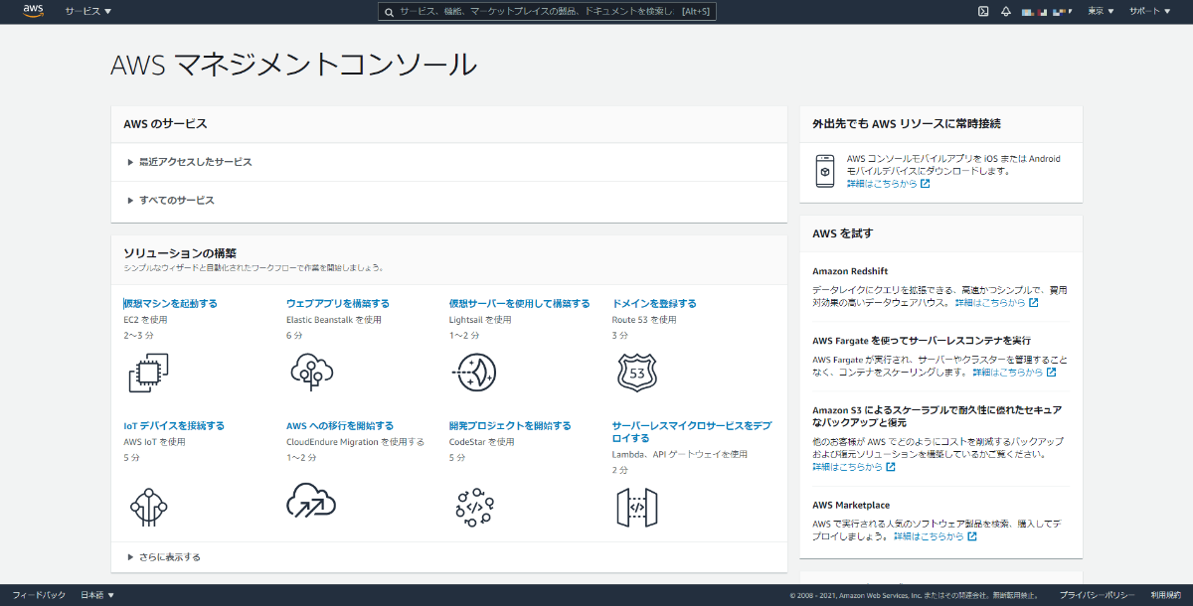Click 'Route 53 を使用' text

click(644, 320)
